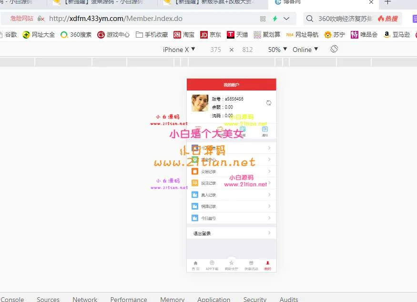The image size is (417, 302).
Task: Tap the 退出登录 logout row
Action: pyautogui.click(x=231, y=233)
